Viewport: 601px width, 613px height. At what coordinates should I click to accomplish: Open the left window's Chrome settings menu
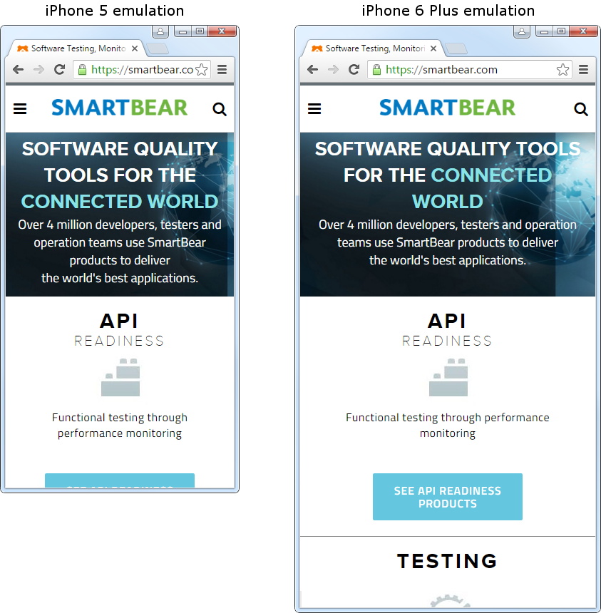point(222,70)
